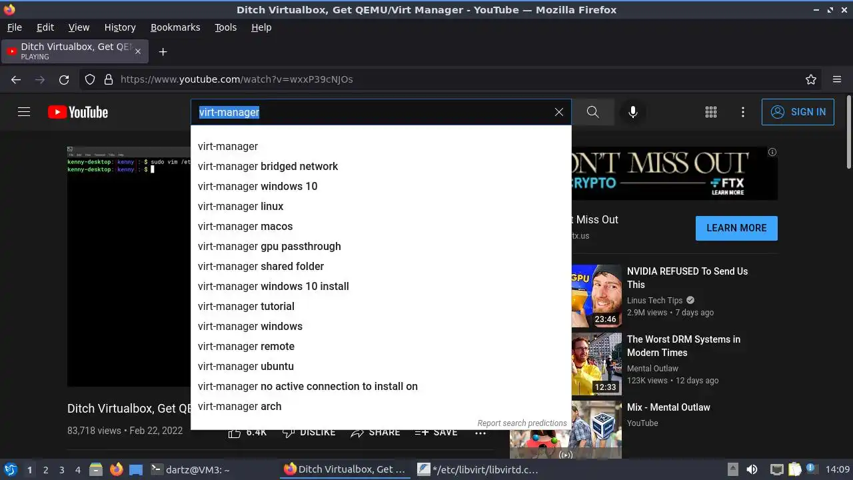Viewport: 853px width, 480px height.
Task: Open the Bookmarks menu
Action: pos(175,27)
